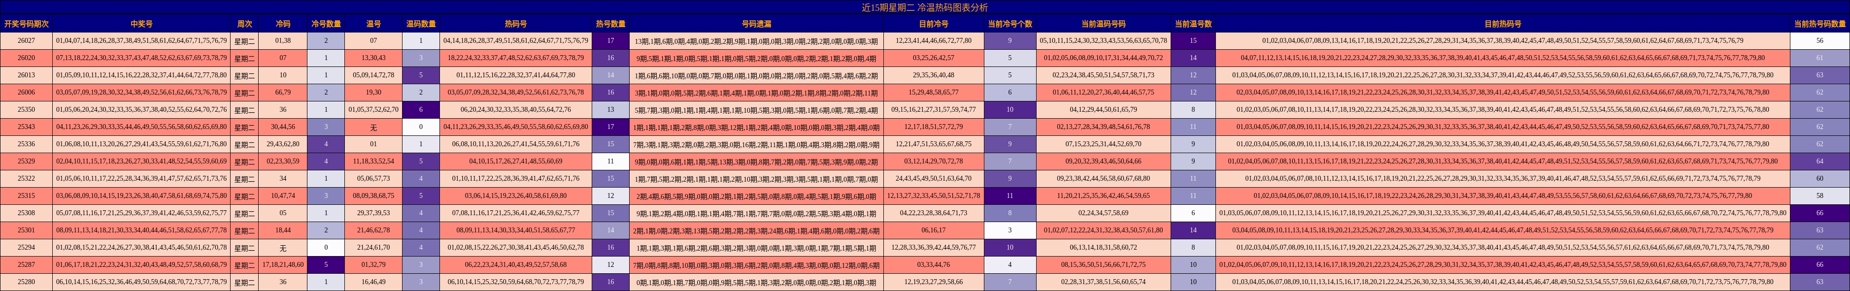This screenshot has width=1850, height=291.
Task: Click current hot count 56 in row 26027
Action: pos(1820,41)
